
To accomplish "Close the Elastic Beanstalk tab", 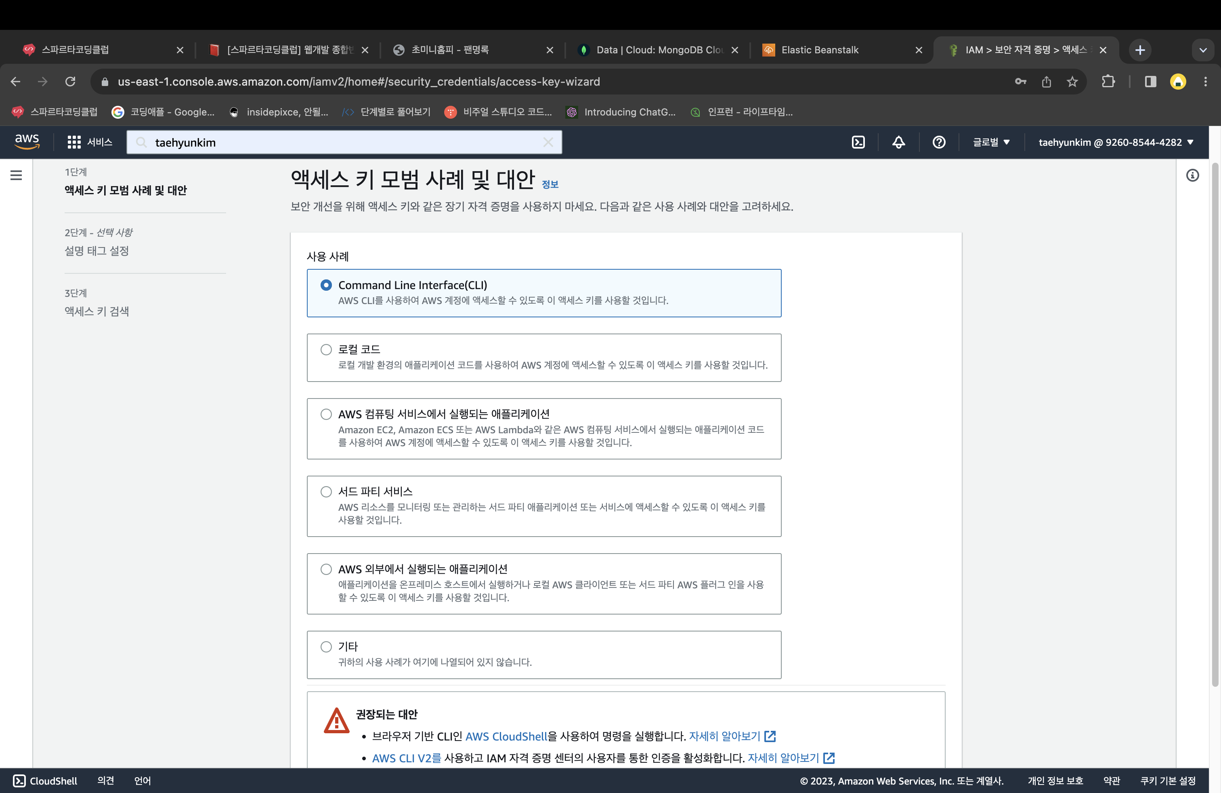I will click(x=919, y=50).
